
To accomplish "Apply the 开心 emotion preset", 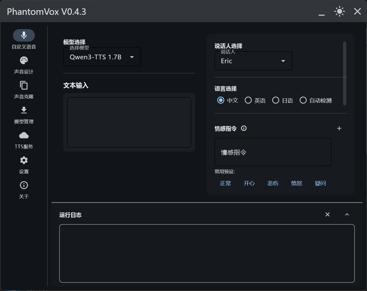I will [x=249, y=183].
